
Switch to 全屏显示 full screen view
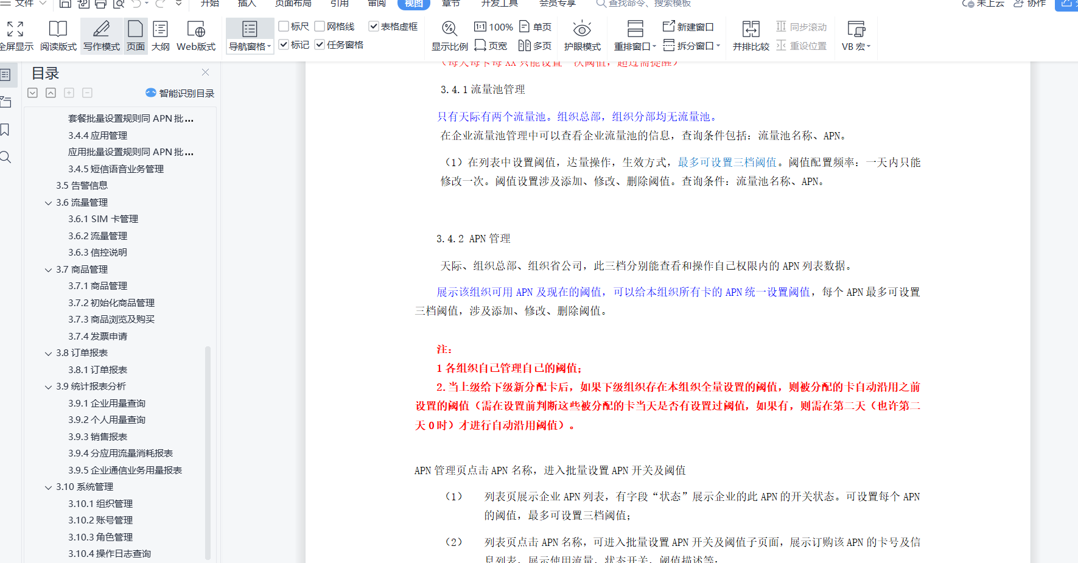[15, 36]
